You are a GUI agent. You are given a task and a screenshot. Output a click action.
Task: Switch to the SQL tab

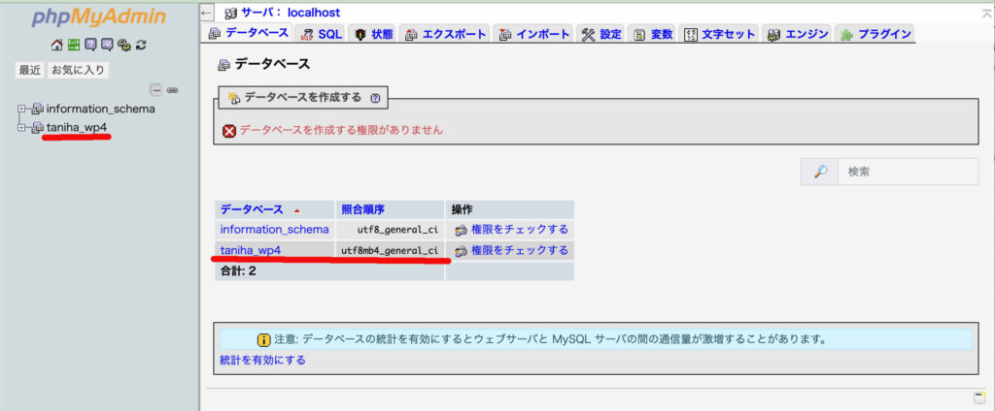322,34
